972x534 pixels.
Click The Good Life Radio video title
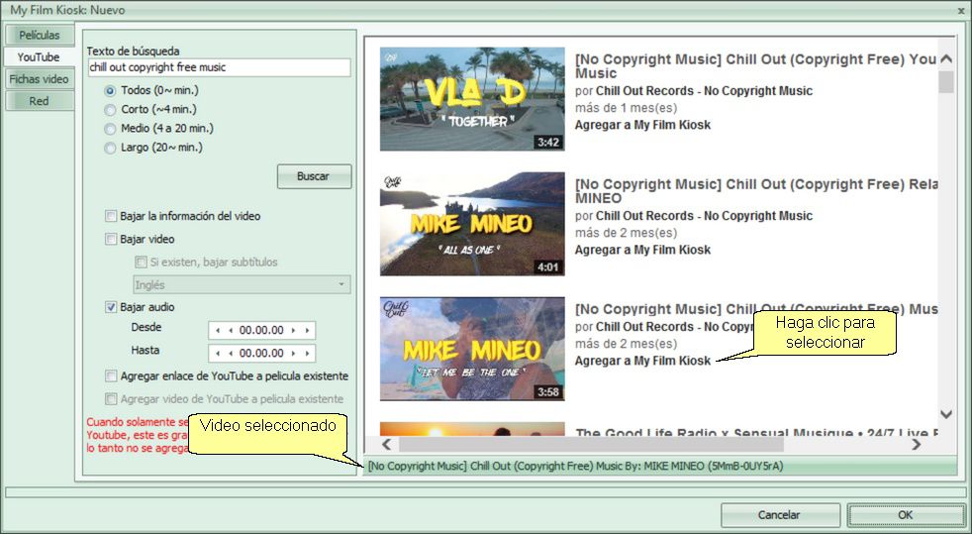[755, 432]
